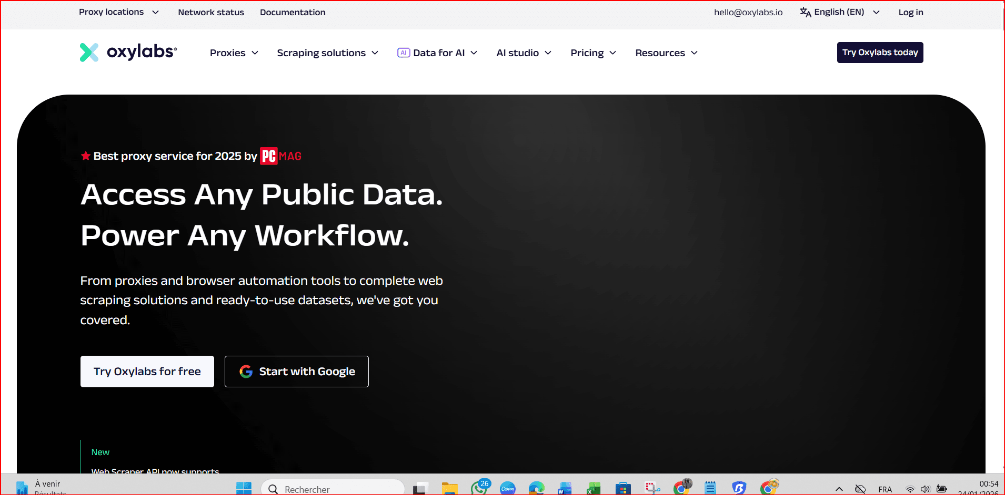Image resolution: width=1005 pixels, height=495 pixels.
Task: Click the Rechercher taskbar search field
Action: point(333,489)
